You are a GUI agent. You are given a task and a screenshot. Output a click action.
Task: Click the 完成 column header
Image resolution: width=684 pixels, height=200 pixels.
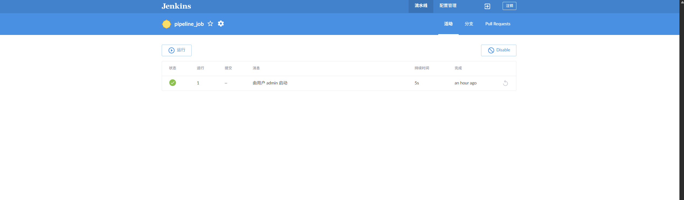(458, 68)
